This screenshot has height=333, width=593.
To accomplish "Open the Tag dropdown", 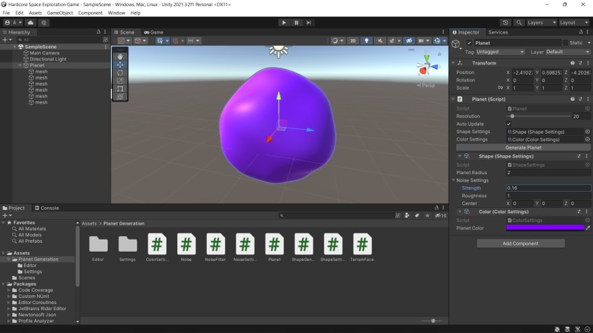I will [500, 52].
